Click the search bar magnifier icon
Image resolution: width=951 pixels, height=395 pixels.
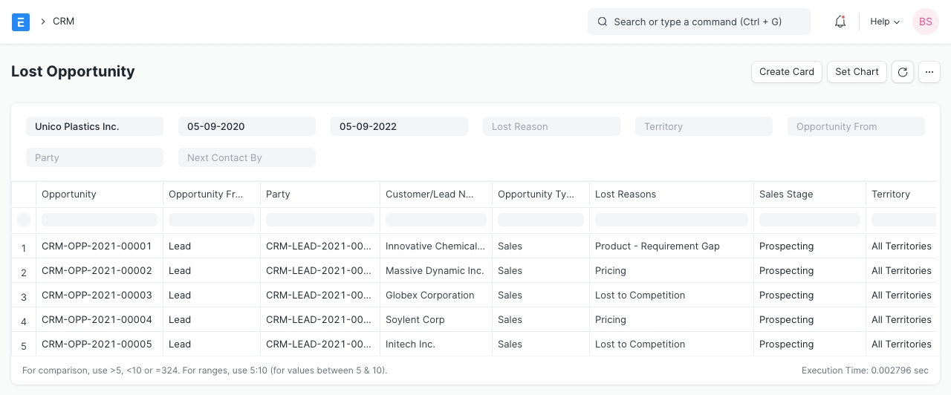[603, 22]
